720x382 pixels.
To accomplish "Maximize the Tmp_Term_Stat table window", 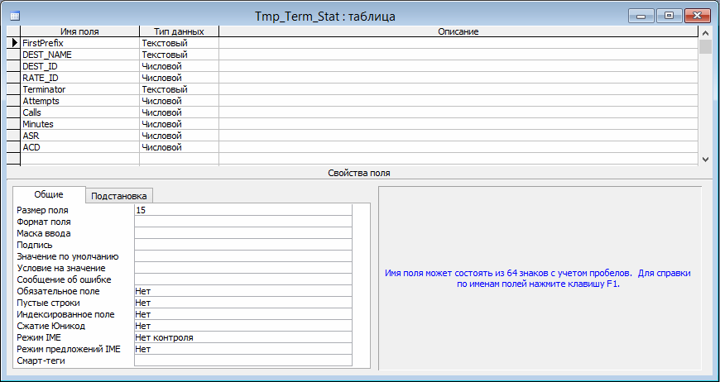I will pyautogui.click(x=669, y=16).
